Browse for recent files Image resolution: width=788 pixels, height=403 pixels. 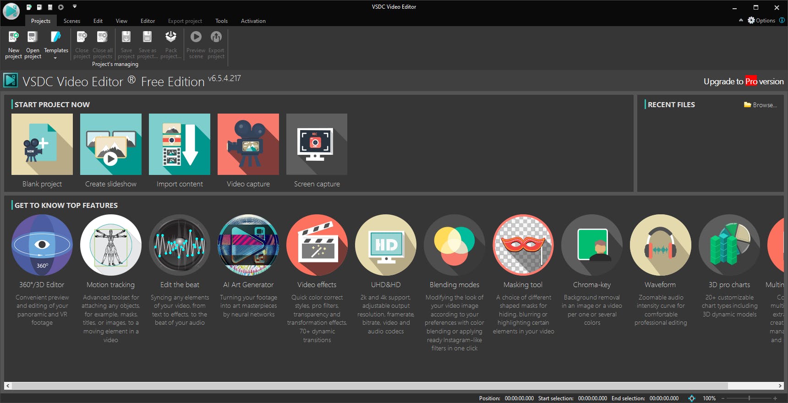761,105
